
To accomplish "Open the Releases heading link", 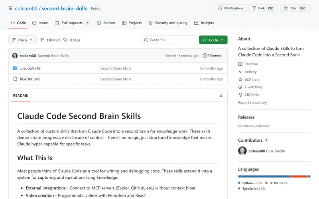I will 246,117.
